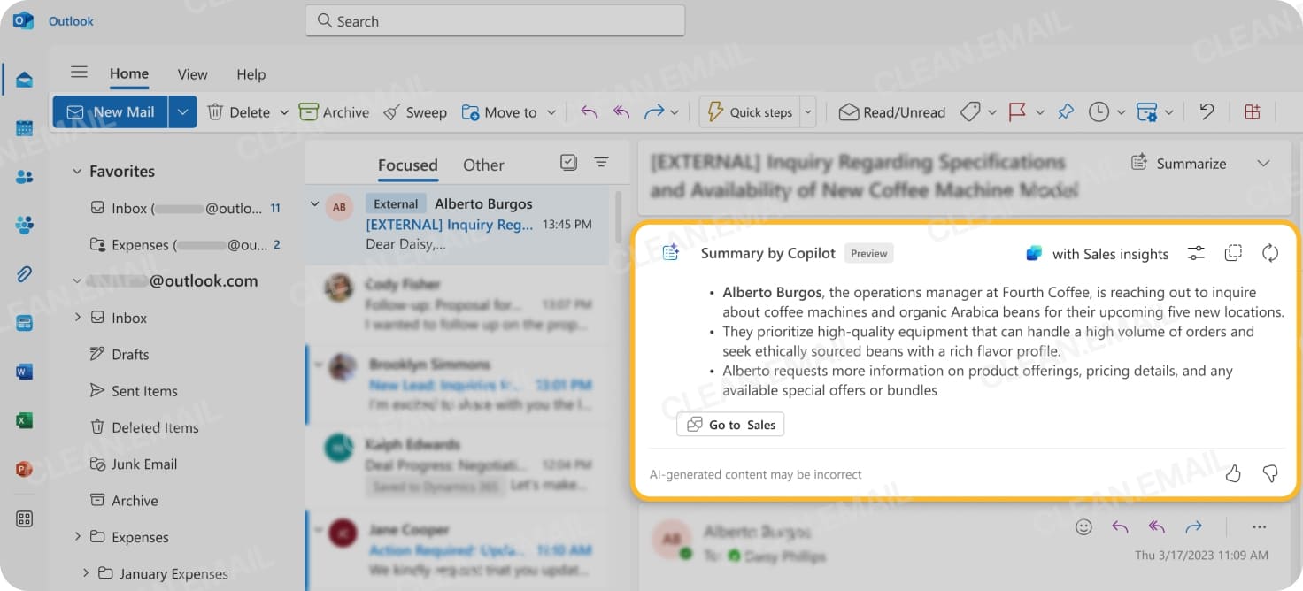Click the Snooze clock icon
The height and width of the screenshot is (591, 1303).
1099,112
